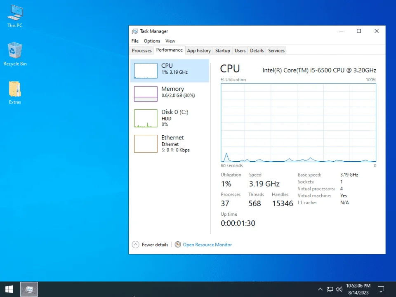The width and height of the screenshot is (396, 297).
Task: Click the Handles value 15346
Action: (282, 203)
